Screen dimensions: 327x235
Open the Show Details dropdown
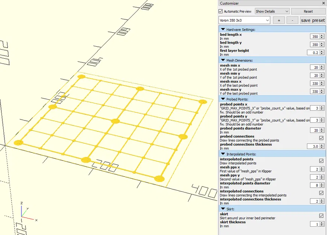[x=272, y=11]
